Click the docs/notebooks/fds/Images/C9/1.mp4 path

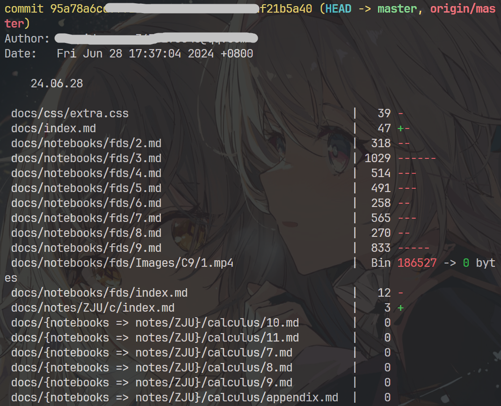click(122, 263)
